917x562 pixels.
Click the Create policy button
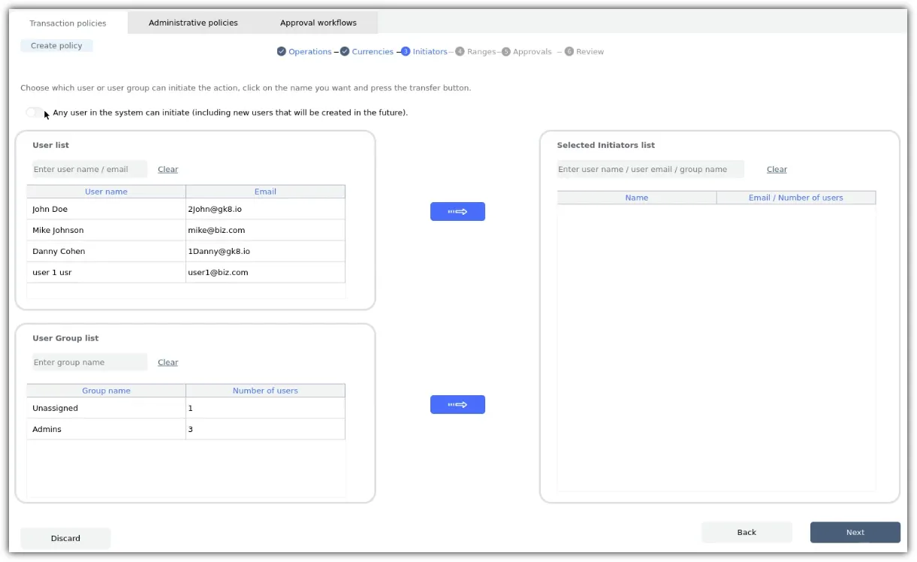(x=56, y=46)
